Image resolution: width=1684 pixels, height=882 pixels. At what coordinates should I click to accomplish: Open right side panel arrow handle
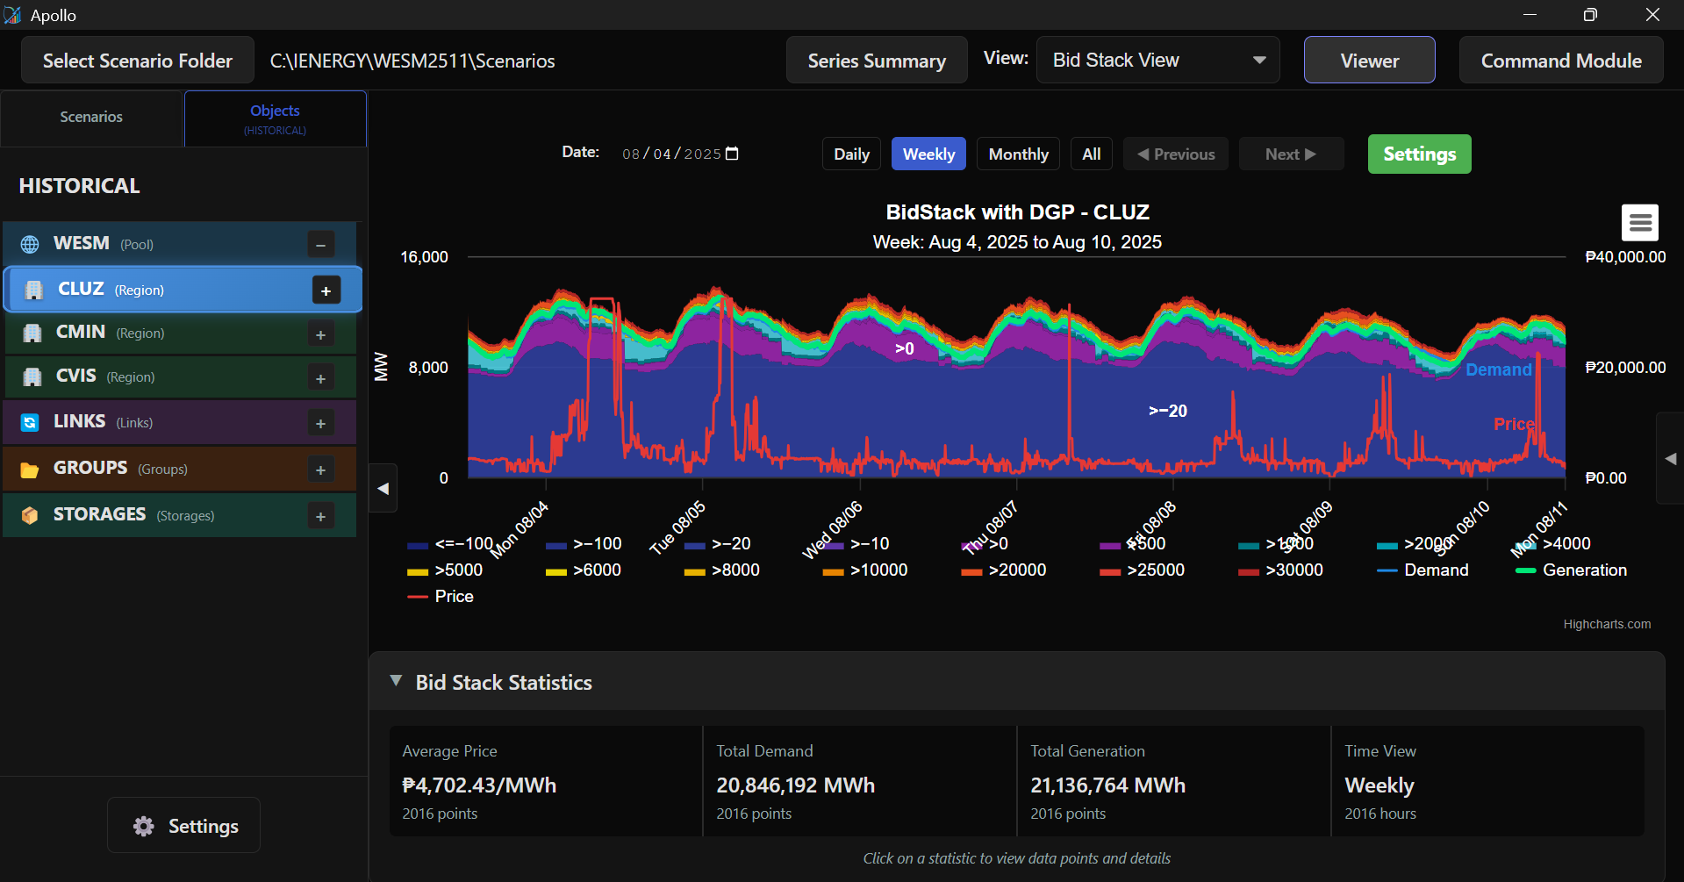pos(1670,458)
